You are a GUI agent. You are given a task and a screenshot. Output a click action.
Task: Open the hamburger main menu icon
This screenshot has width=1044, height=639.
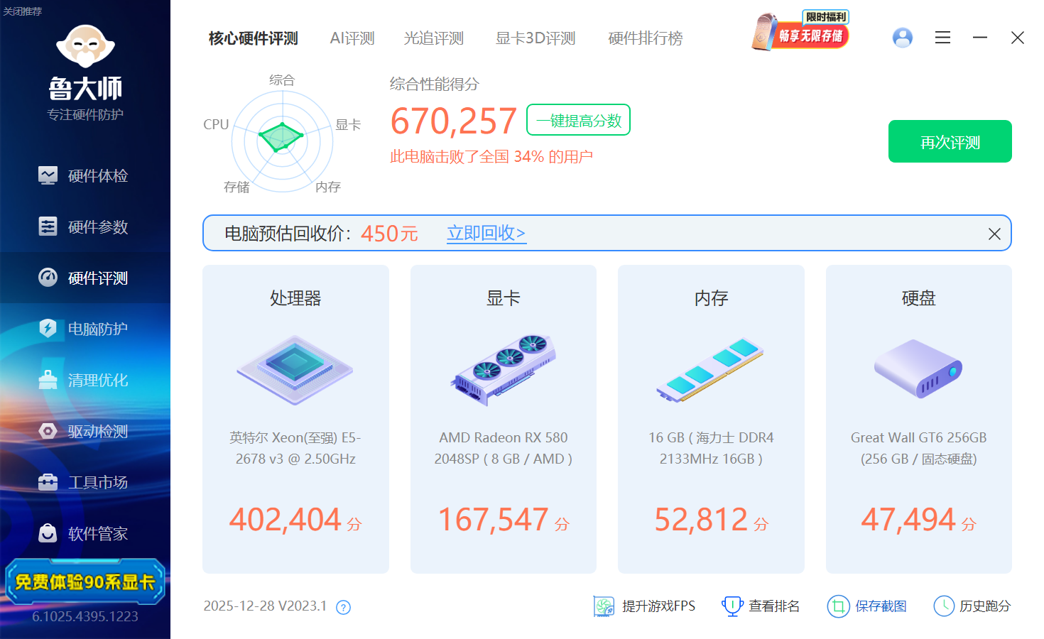tap(942, 38)
